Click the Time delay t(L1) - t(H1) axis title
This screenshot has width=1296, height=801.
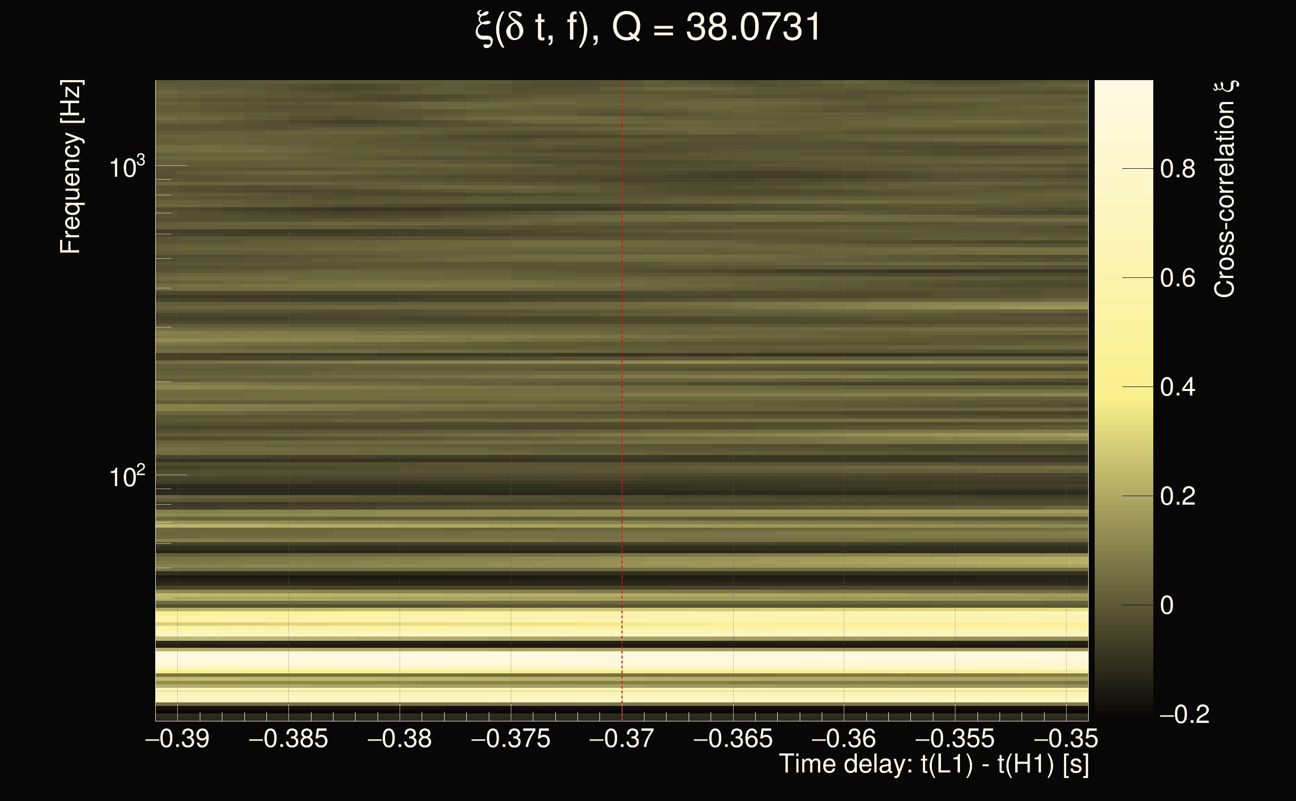pyautogui.click(x=933, y=764)
